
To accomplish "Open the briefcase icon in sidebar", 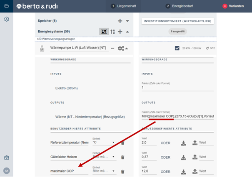I will pyautogui.click(x=7, y=157).
